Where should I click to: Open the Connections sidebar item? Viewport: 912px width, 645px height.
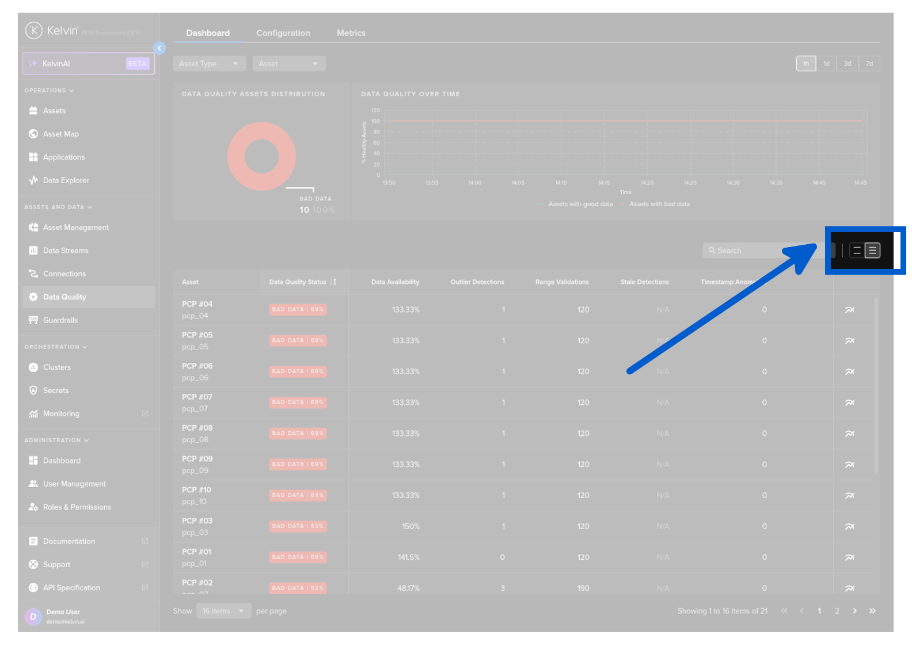click(64, 274)
